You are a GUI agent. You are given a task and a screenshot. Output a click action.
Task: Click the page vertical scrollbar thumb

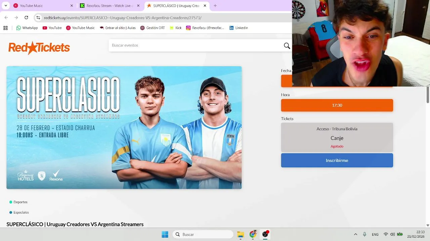(x=428, y=95)
